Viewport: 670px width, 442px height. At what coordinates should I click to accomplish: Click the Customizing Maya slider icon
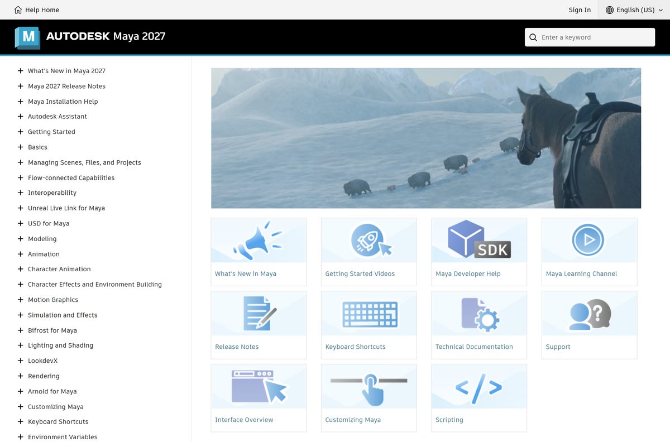pyautogui.click(x=369, y=389)
